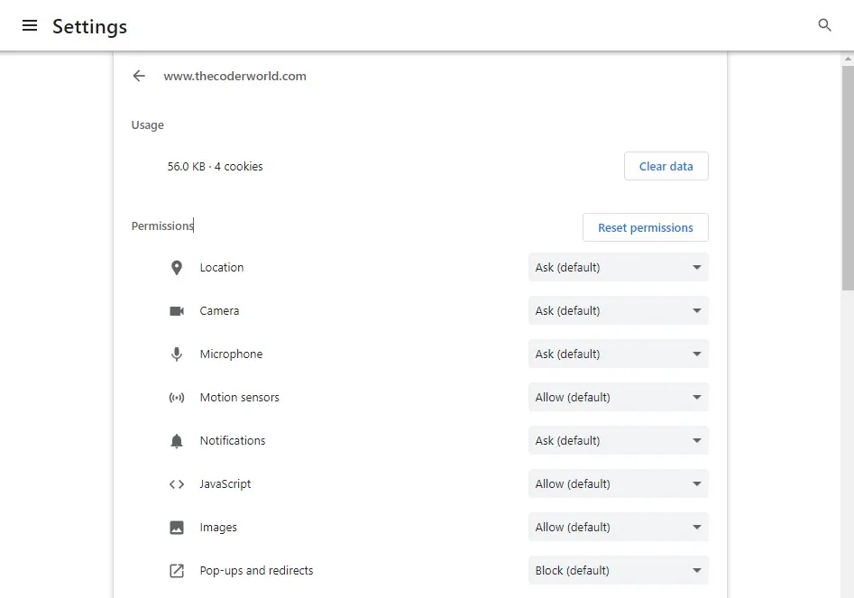
Task: Open the JavaScript permission dropdown
Action: pyautogui.click(x=618, y=484)
